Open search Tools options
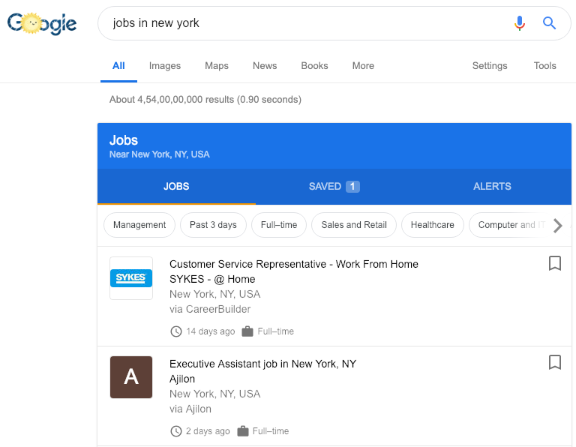 (x=544, y=66)
